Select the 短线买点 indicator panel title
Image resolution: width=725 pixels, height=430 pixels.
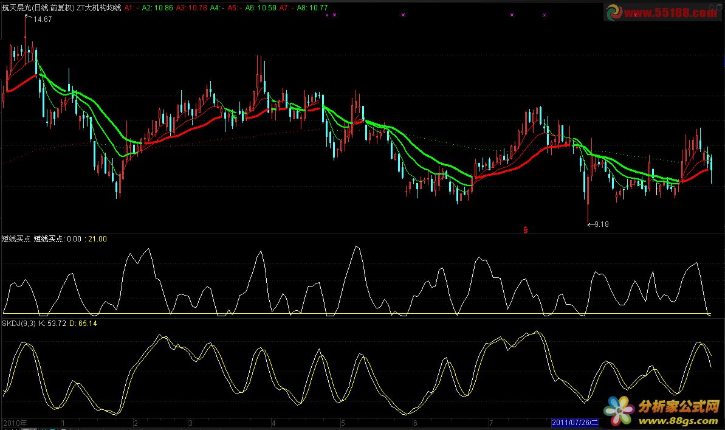pyautogui.click(x=16, y=239)
